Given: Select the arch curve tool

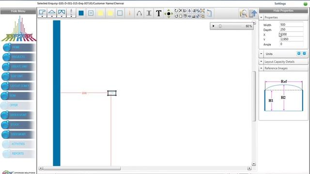Looking at the screenshot, I should (x=139, y=13).
